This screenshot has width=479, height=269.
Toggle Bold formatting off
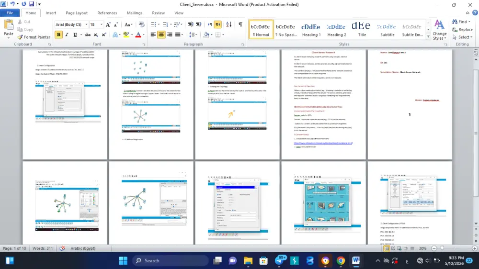point(58,35)
